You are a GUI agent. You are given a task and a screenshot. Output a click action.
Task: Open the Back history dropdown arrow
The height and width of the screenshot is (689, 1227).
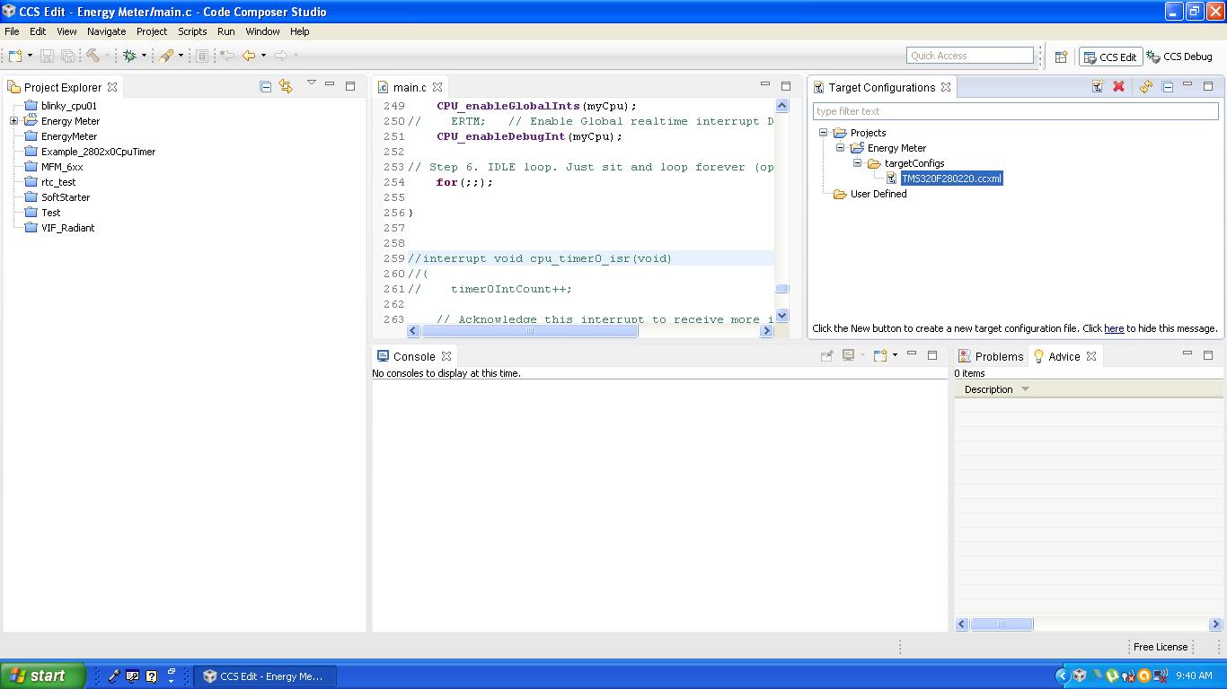(263, 56)
